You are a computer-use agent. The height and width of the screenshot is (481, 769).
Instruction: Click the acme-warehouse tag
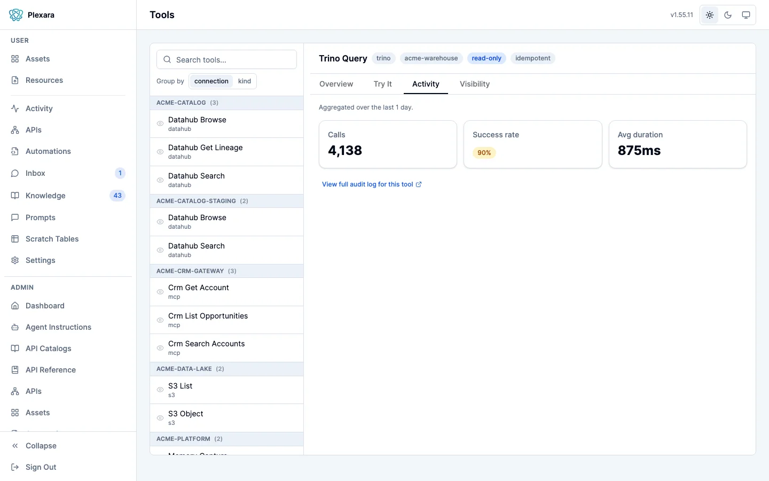431,58
